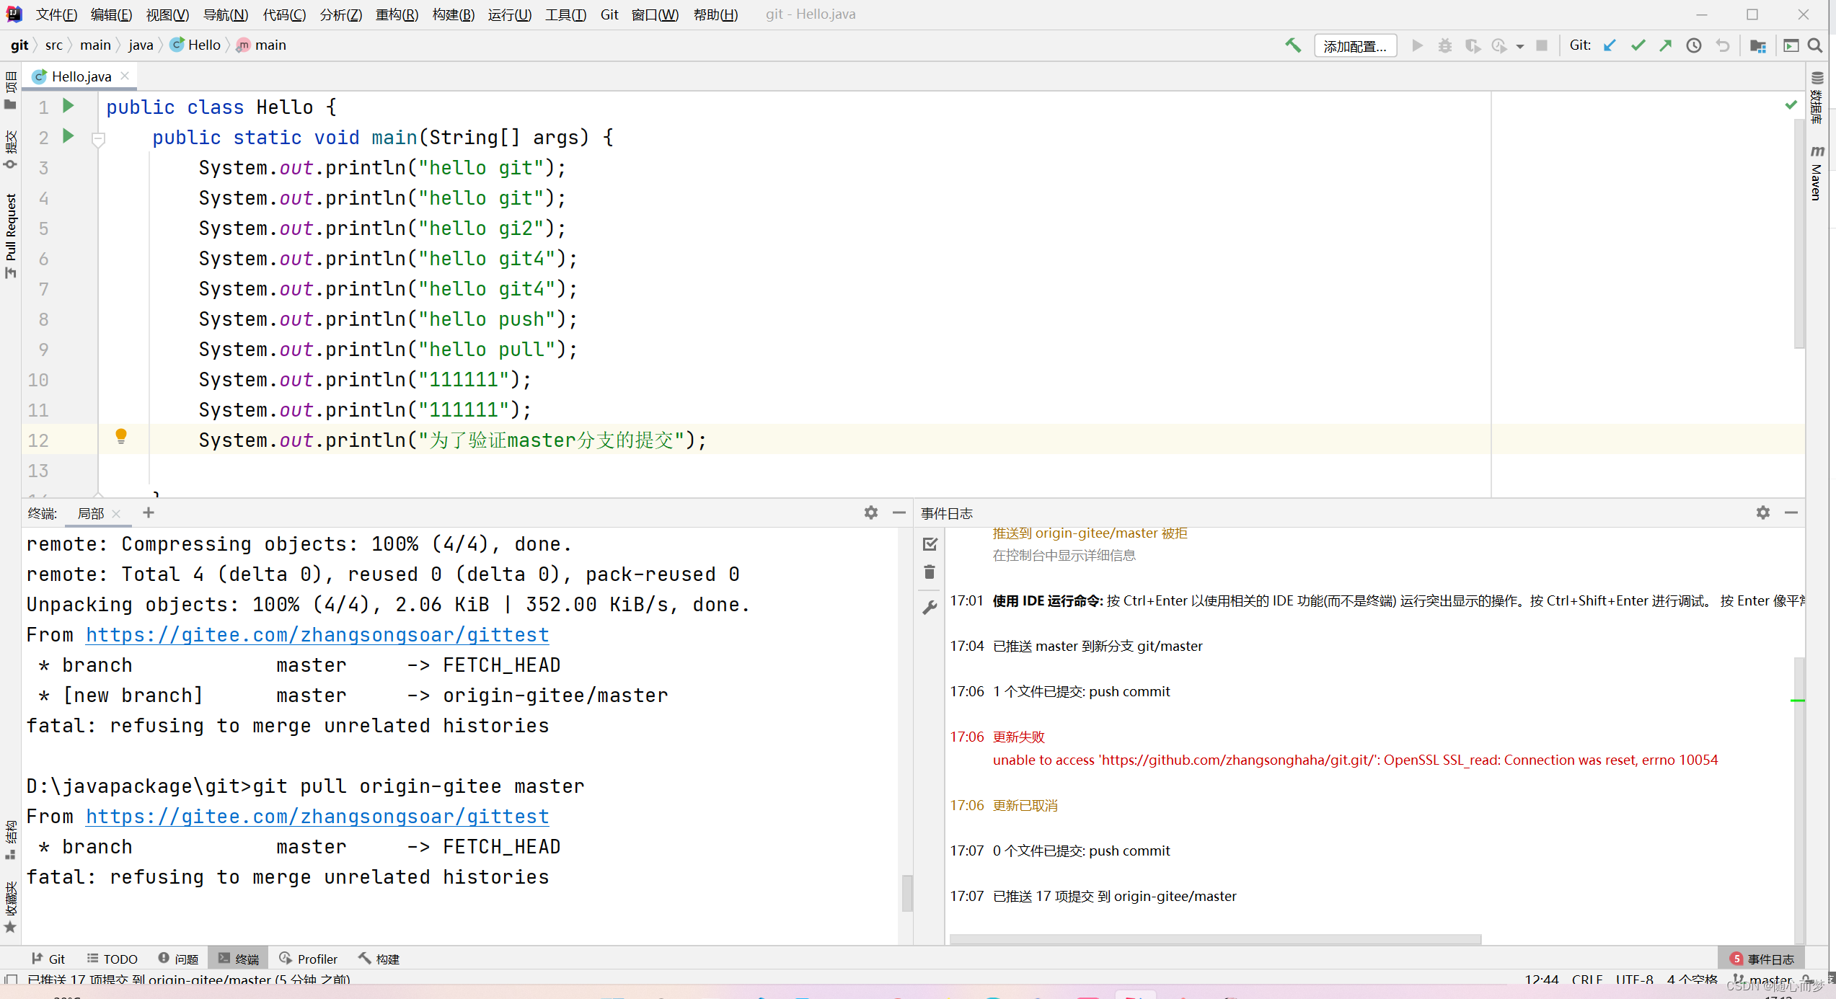This screenshot has height=999, width=1836.
Task: Click the green hammer Build icon
Action: 1293,45
